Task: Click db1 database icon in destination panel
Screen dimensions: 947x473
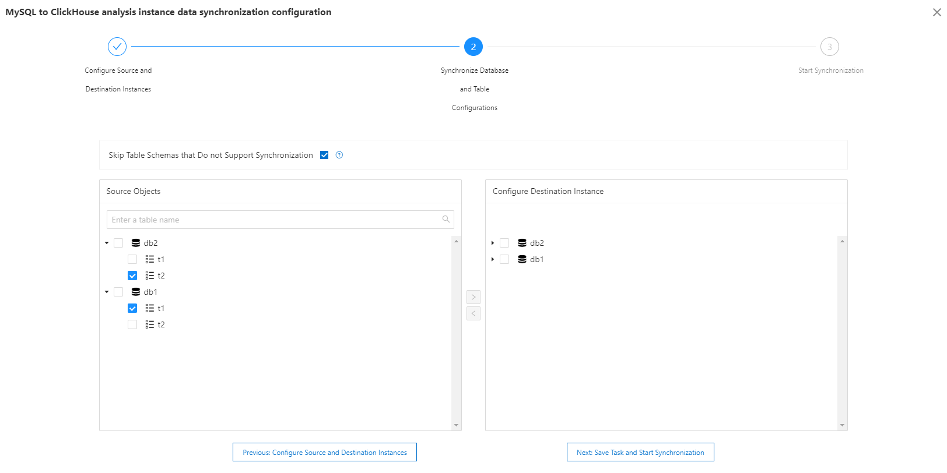Action: coord(522,259)
